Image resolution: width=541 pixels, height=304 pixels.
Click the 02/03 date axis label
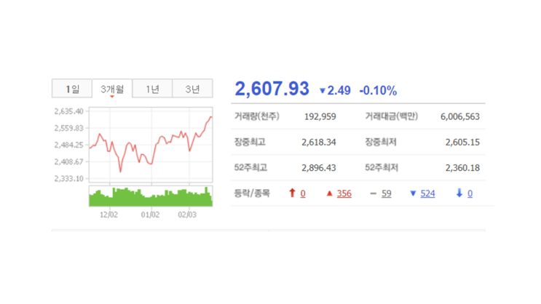pyautogui.click(x=187, y=215)
